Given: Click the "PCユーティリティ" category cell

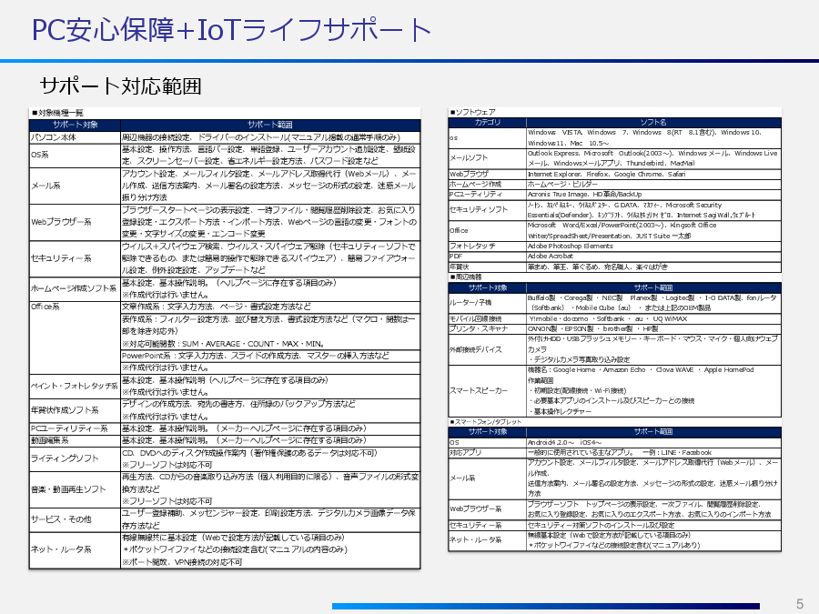Looking at the screenshot, I should (476, 195).
